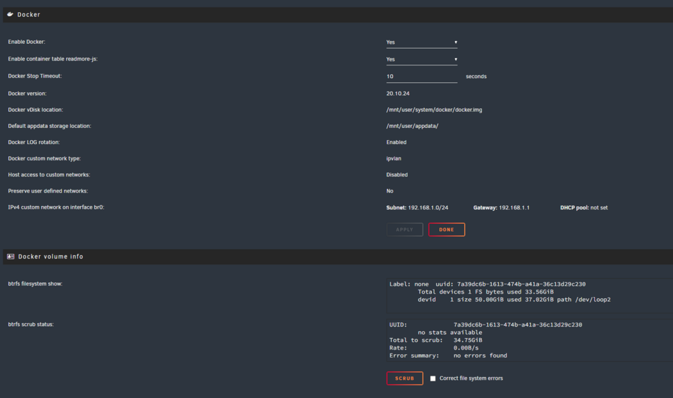
Task: Click the ipvlan network type value
Action: (394, 158)
